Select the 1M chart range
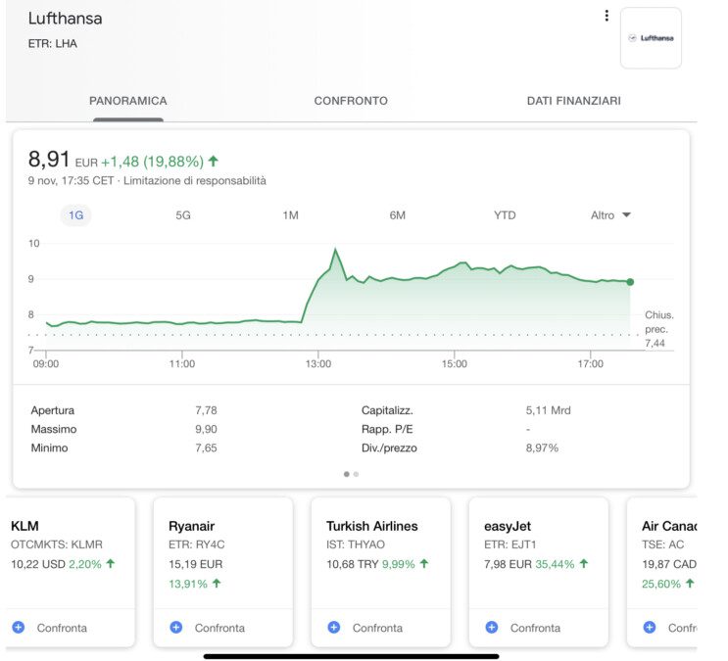Screen dimensions: 728x661 tap(291, 215)
